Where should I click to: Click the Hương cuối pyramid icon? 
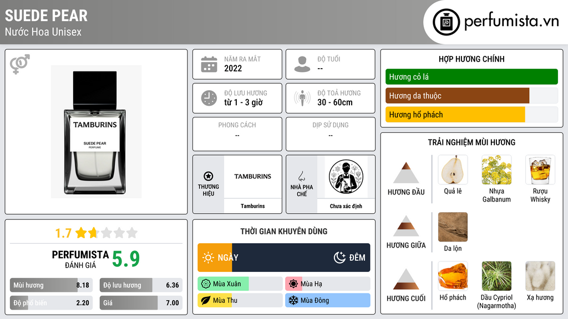tap(406, 279)
